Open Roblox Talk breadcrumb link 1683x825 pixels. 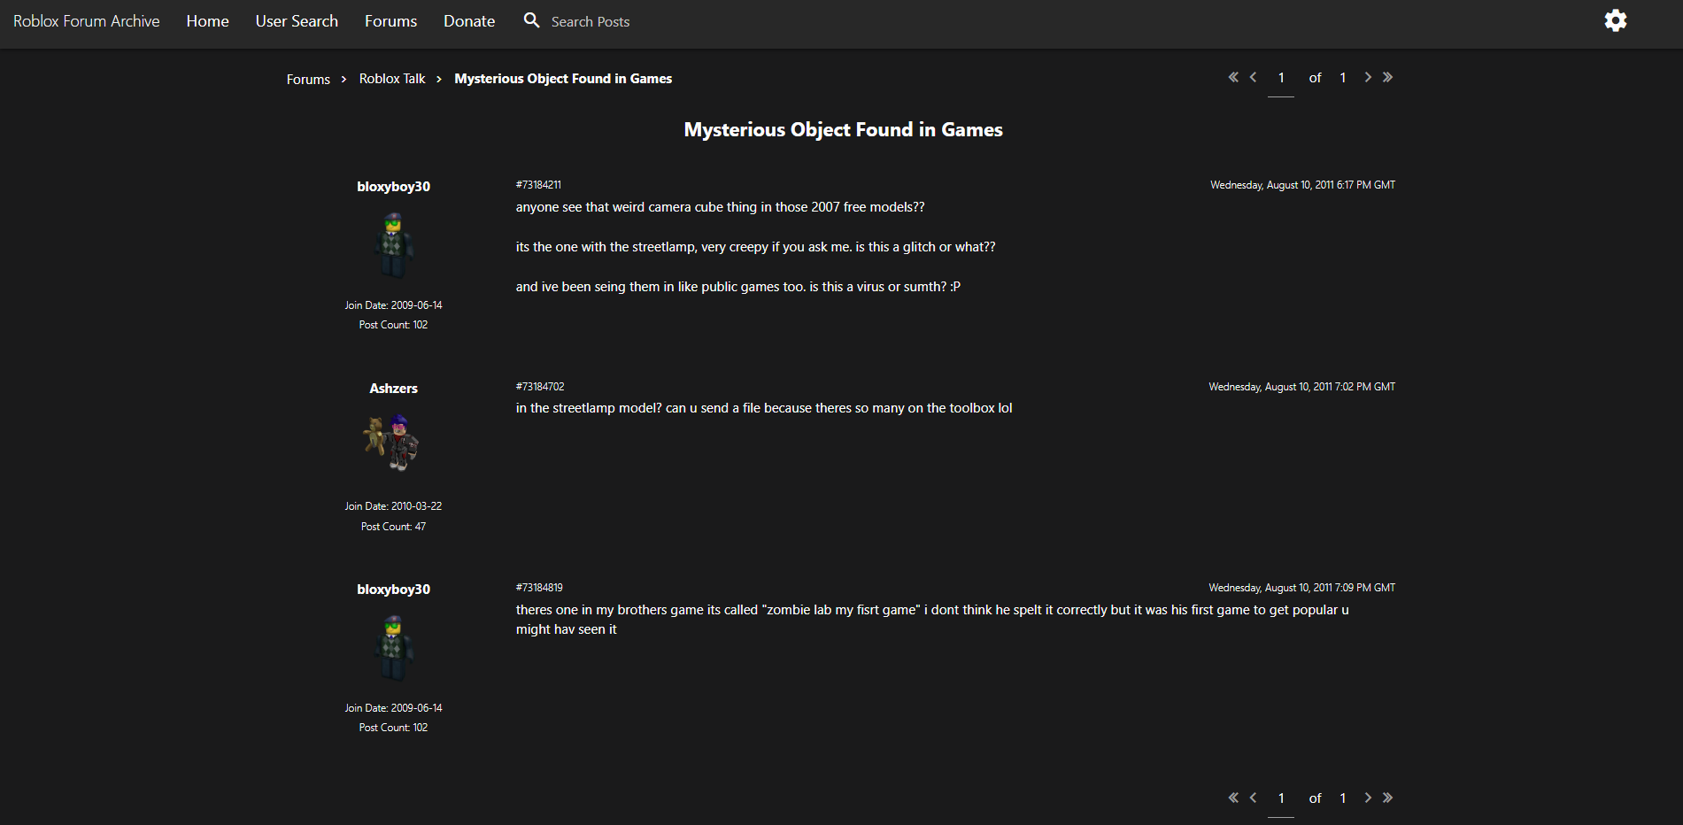point(392,79)
